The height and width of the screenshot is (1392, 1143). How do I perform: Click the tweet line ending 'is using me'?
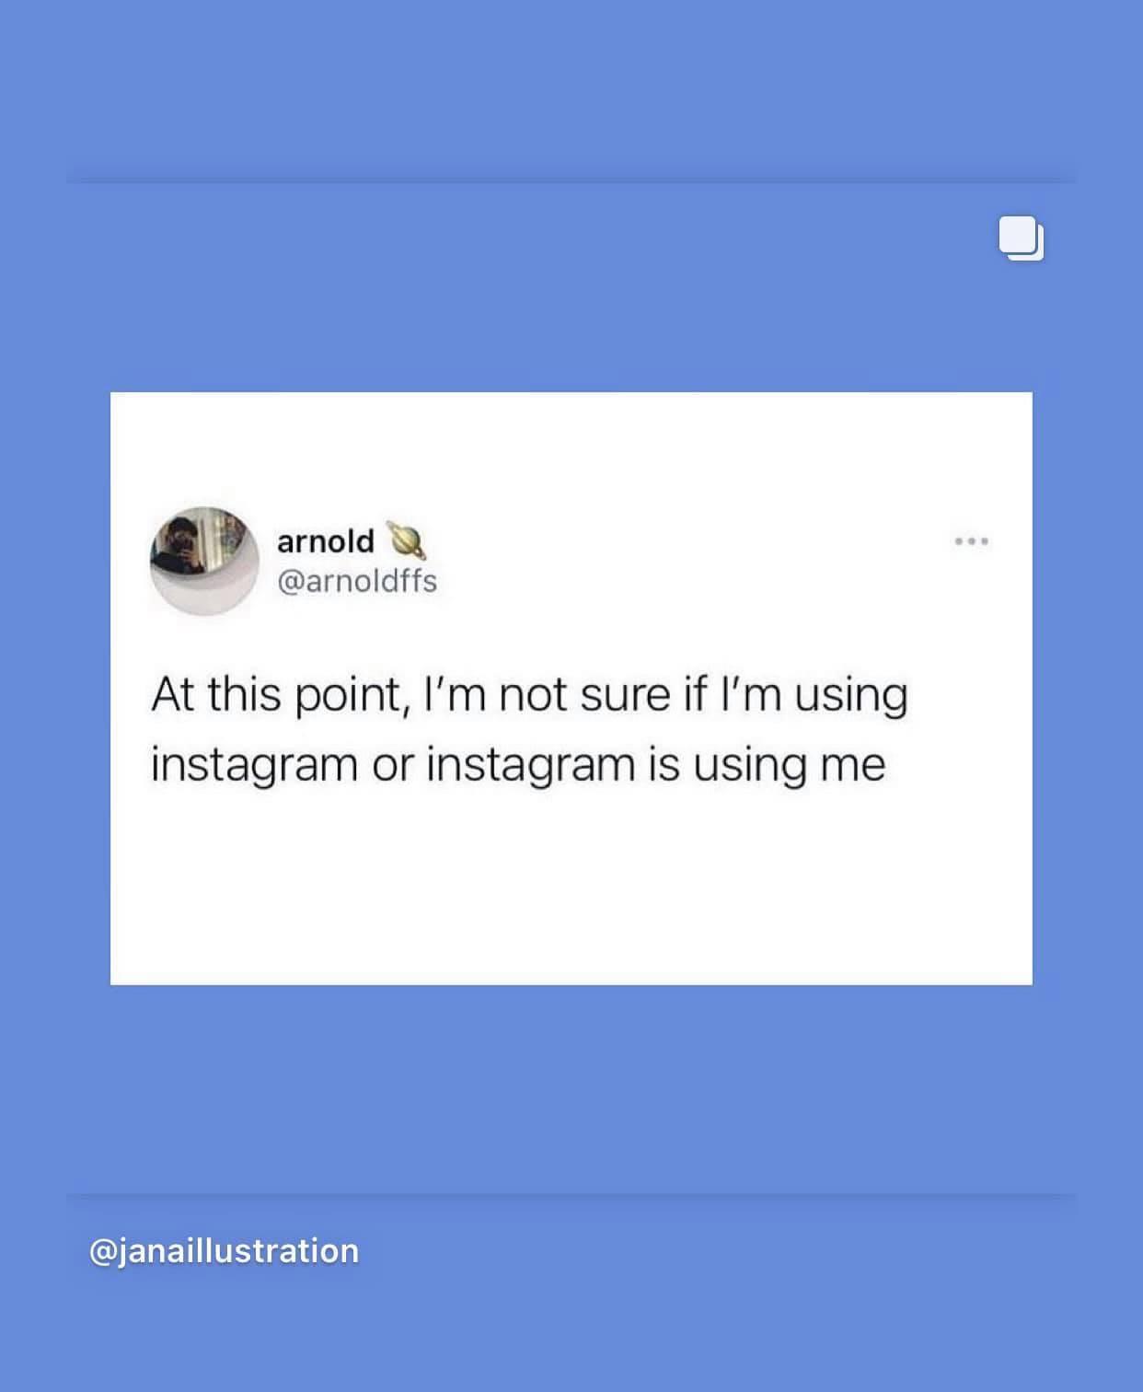pyautogui.click(x=518, y=765)
